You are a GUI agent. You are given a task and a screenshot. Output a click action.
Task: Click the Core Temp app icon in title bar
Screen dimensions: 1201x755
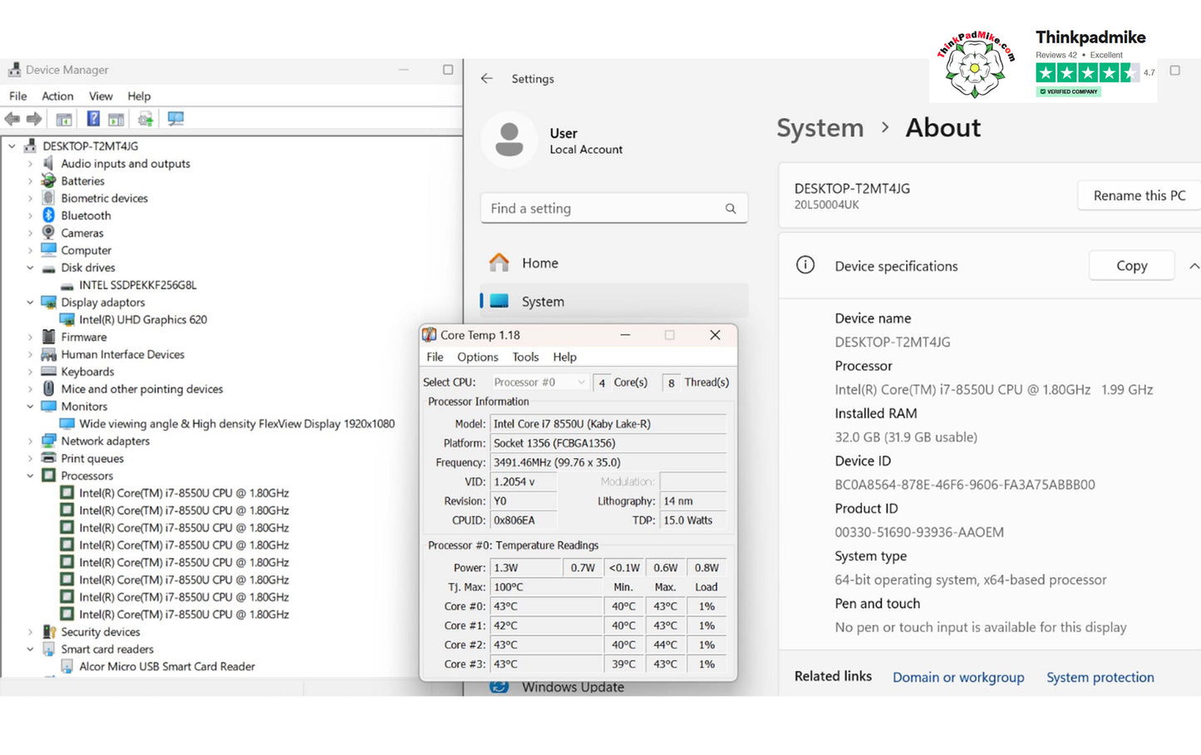430,335
